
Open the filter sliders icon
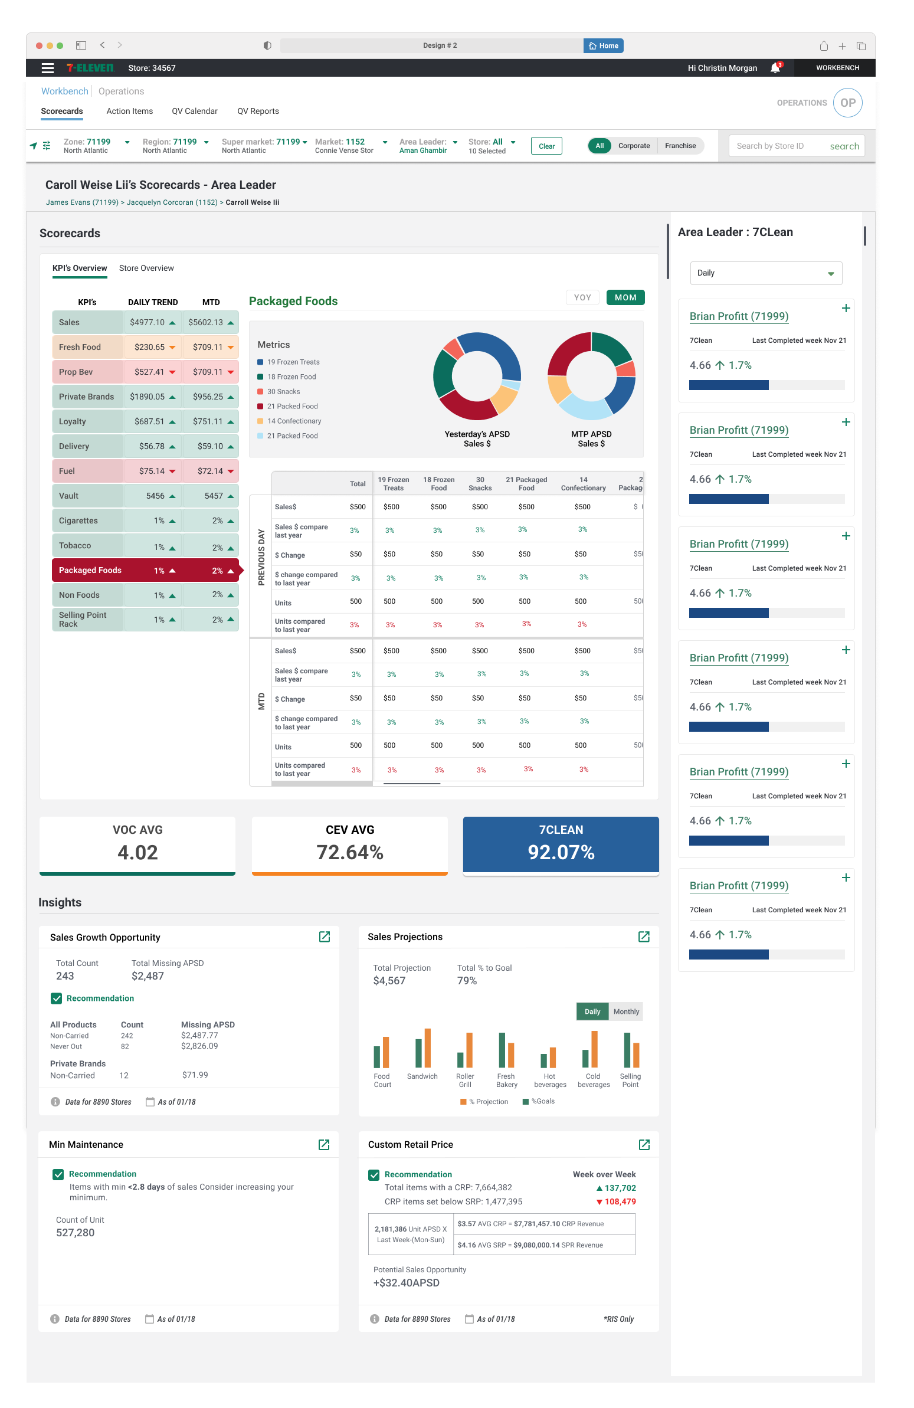pyautogui.click(x=47, y=146)
